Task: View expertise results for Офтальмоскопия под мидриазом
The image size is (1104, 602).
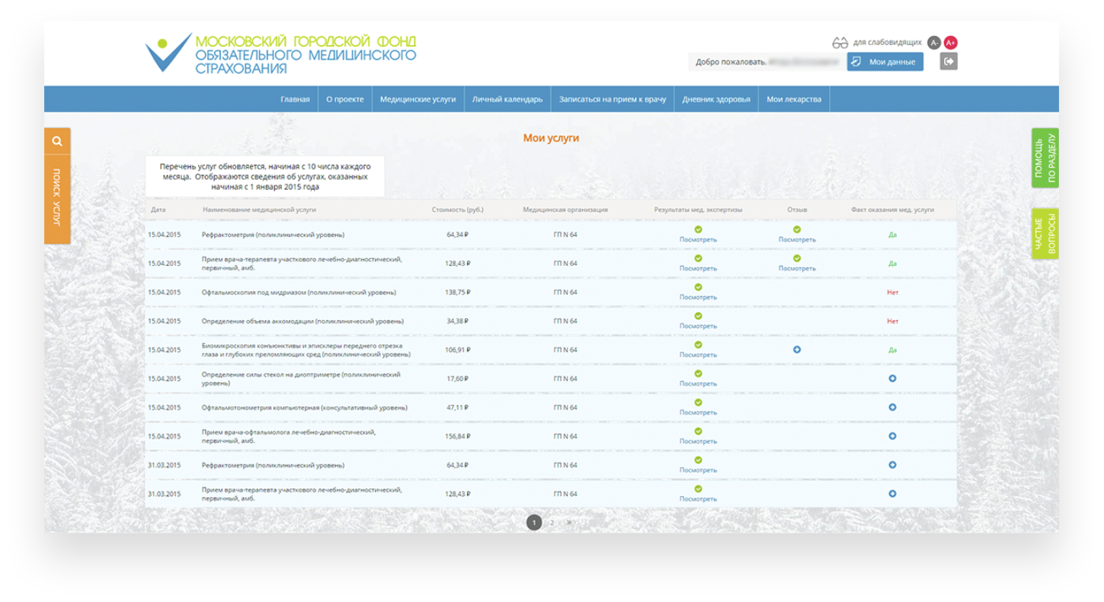Action: (698, 297)
